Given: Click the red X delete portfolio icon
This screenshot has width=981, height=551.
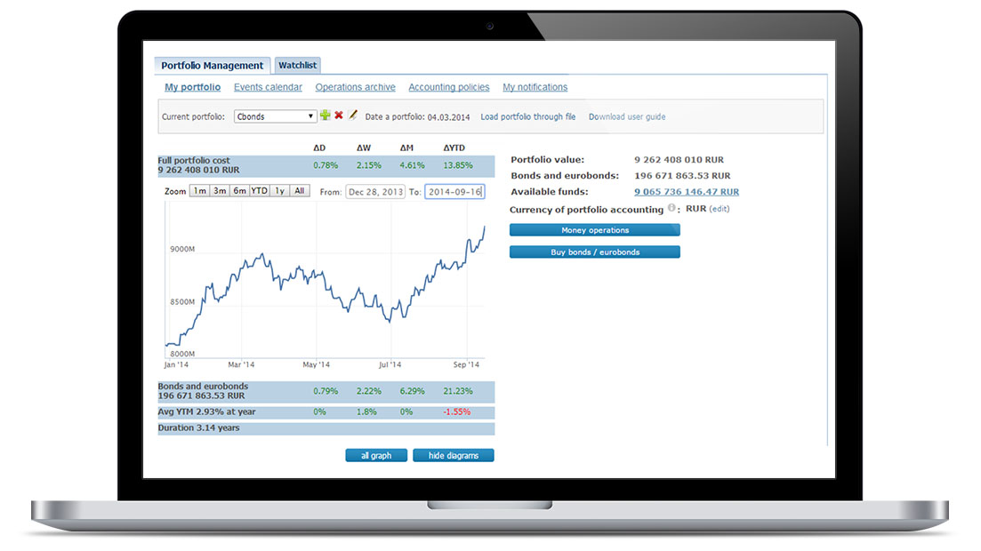Looking at the screenshot, I should pyautogui.click(x=339, y=115).
